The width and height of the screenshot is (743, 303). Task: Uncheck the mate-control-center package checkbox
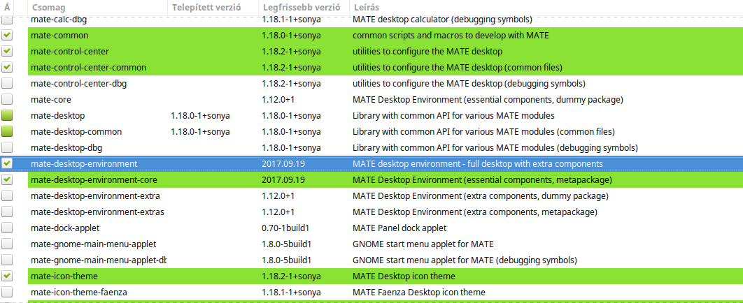click(7, 51)
